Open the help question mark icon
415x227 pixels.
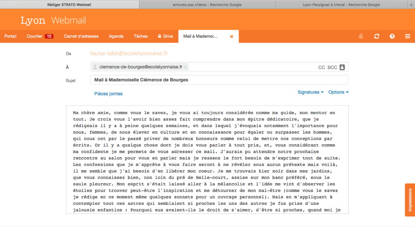click(392, 37)
